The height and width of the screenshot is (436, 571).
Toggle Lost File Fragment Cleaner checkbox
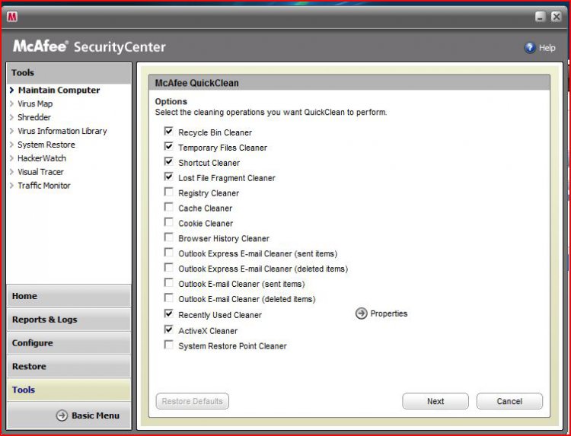tap(168, 177)
